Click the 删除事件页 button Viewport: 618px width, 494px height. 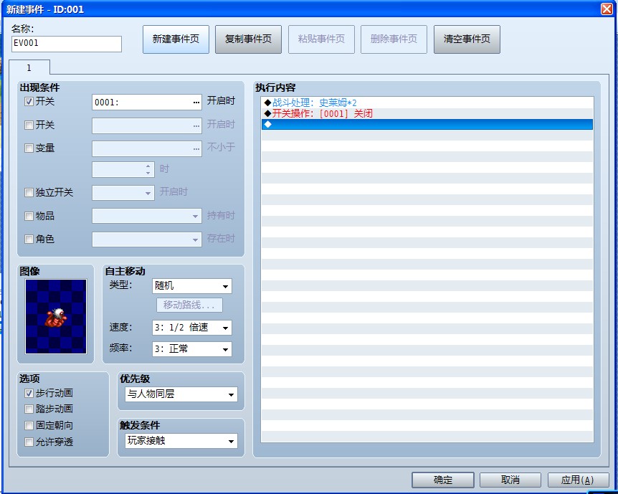(394, 39)
